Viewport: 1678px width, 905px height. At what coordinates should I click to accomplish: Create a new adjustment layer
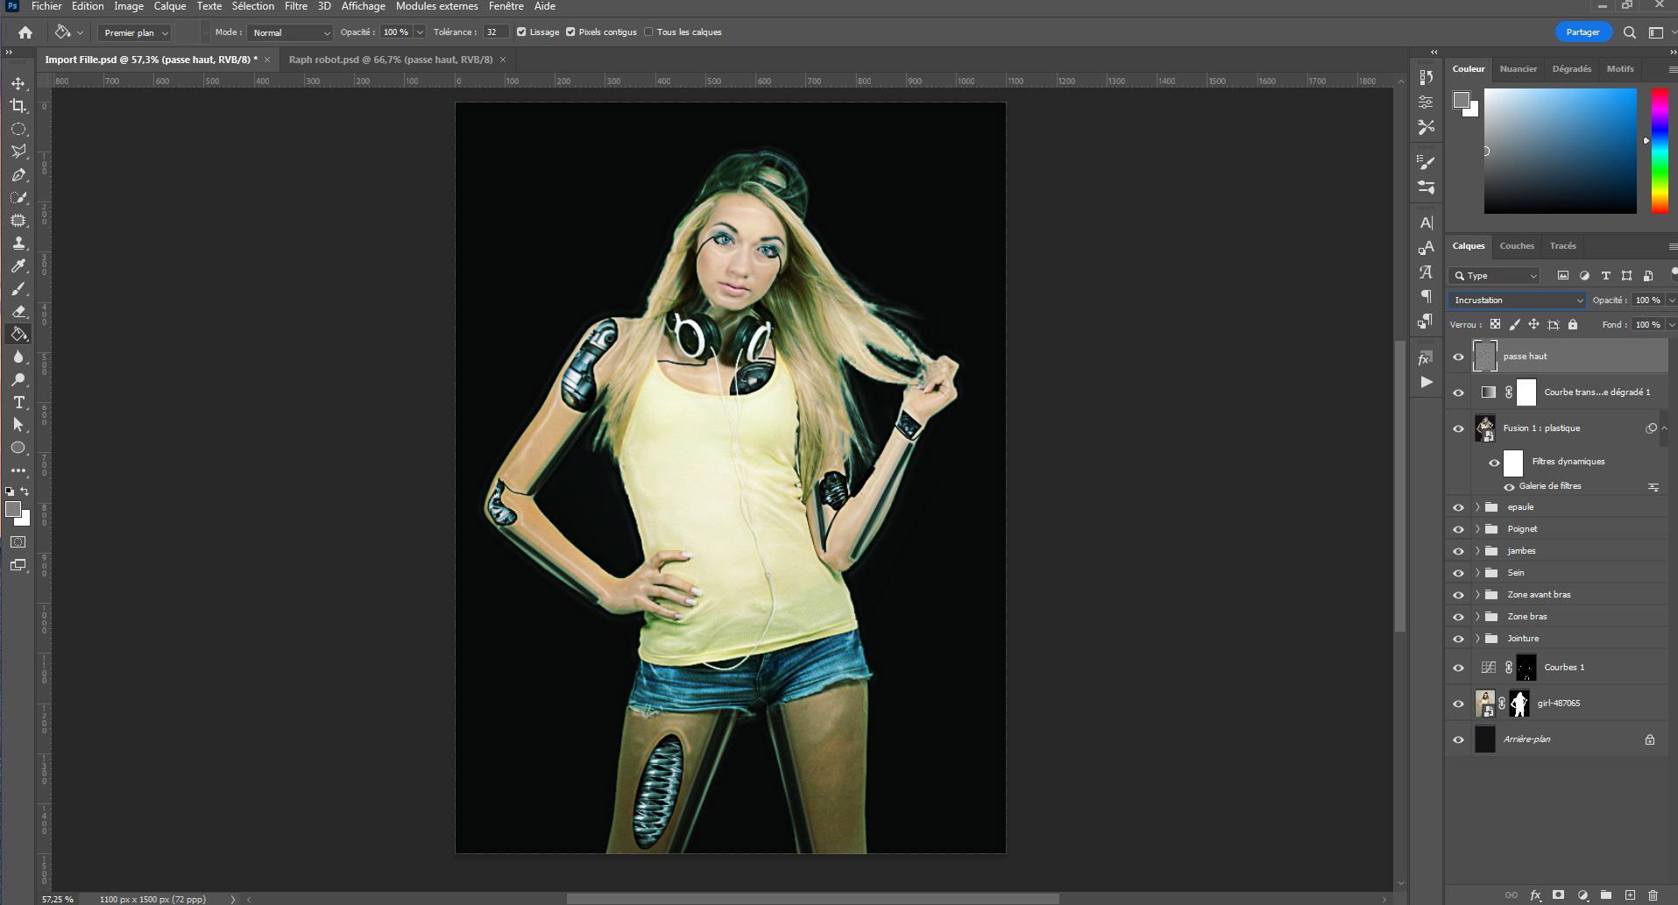tap(1582, 895)
